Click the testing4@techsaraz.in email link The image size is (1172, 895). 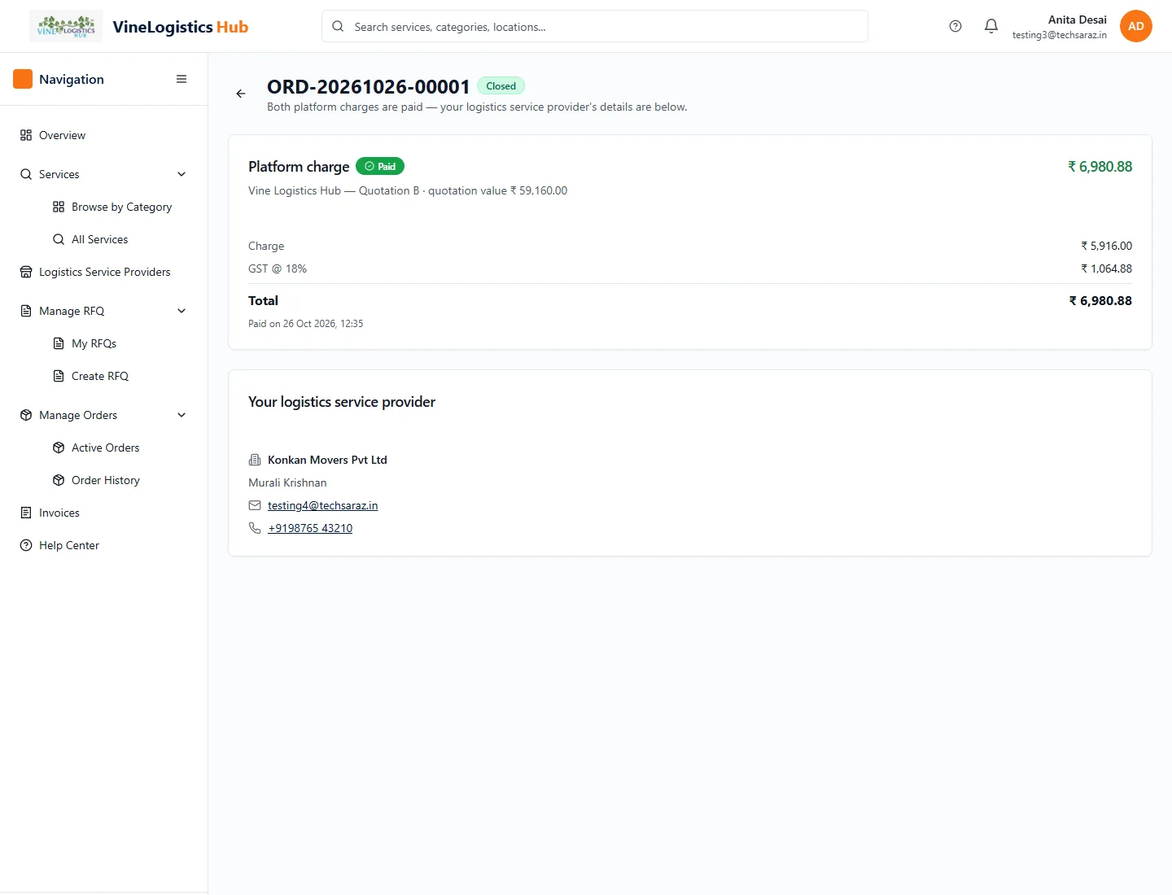322,505
